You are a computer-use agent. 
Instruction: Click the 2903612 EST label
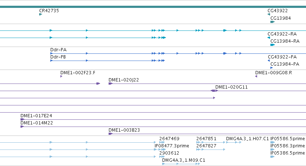(x=169, y=153)
